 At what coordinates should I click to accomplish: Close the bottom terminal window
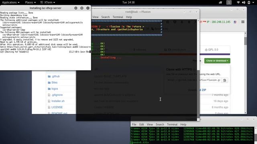(254, 119)
